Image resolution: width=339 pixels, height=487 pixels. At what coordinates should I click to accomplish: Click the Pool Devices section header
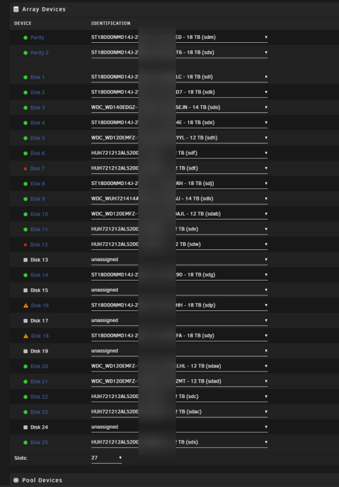pyautogui.click(x=42, y=480)
